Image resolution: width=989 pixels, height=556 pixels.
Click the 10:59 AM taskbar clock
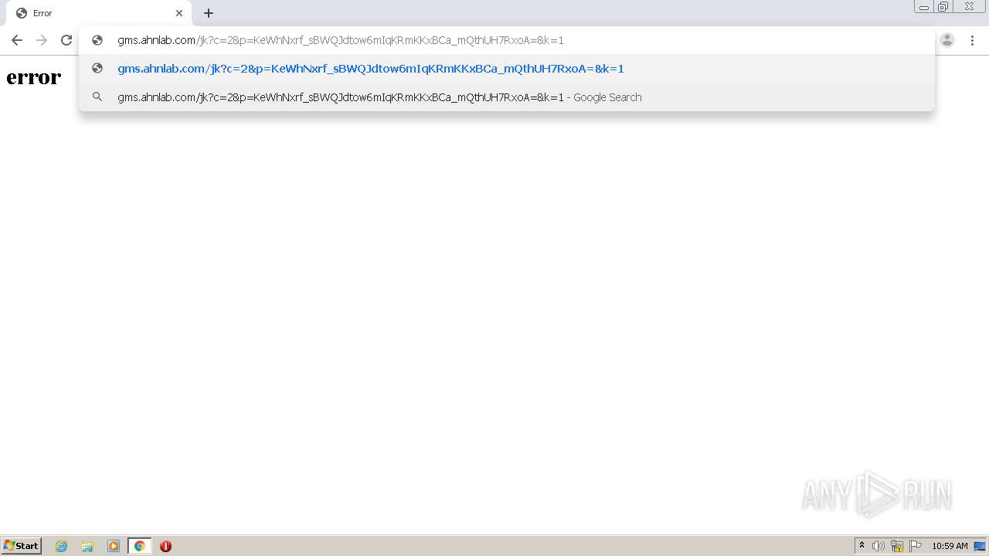tap(950, 546)
